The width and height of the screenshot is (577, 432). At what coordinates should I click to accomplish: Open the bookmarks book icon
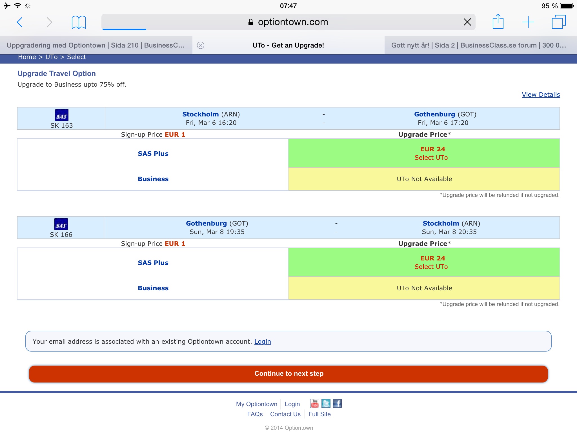tap(79, 22)
